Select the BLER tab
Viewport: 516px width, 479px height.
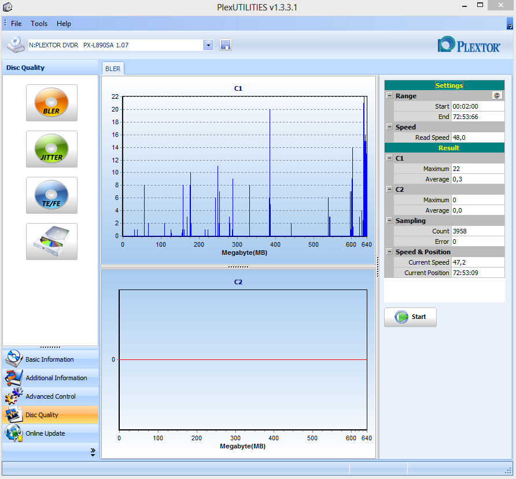pos(113,69)
